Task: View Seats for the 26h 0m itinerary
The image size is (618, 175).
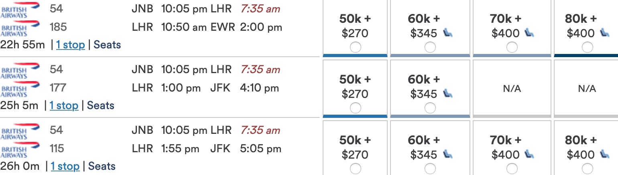Action: point(102,167)
